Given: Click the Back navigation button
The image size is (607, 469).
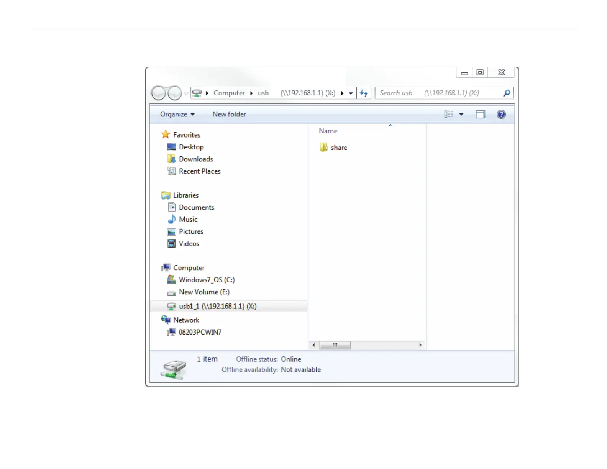Looking at the screenshot, I should (x=158, y=93).
